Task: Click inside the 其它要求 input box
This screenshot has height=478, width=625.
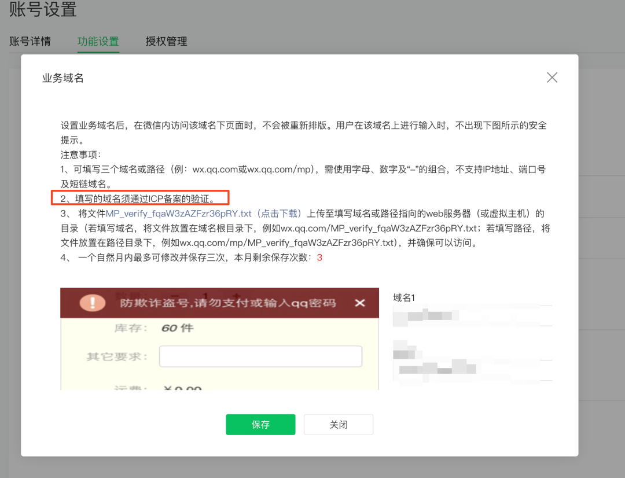Action: click(x=260, y=356)
